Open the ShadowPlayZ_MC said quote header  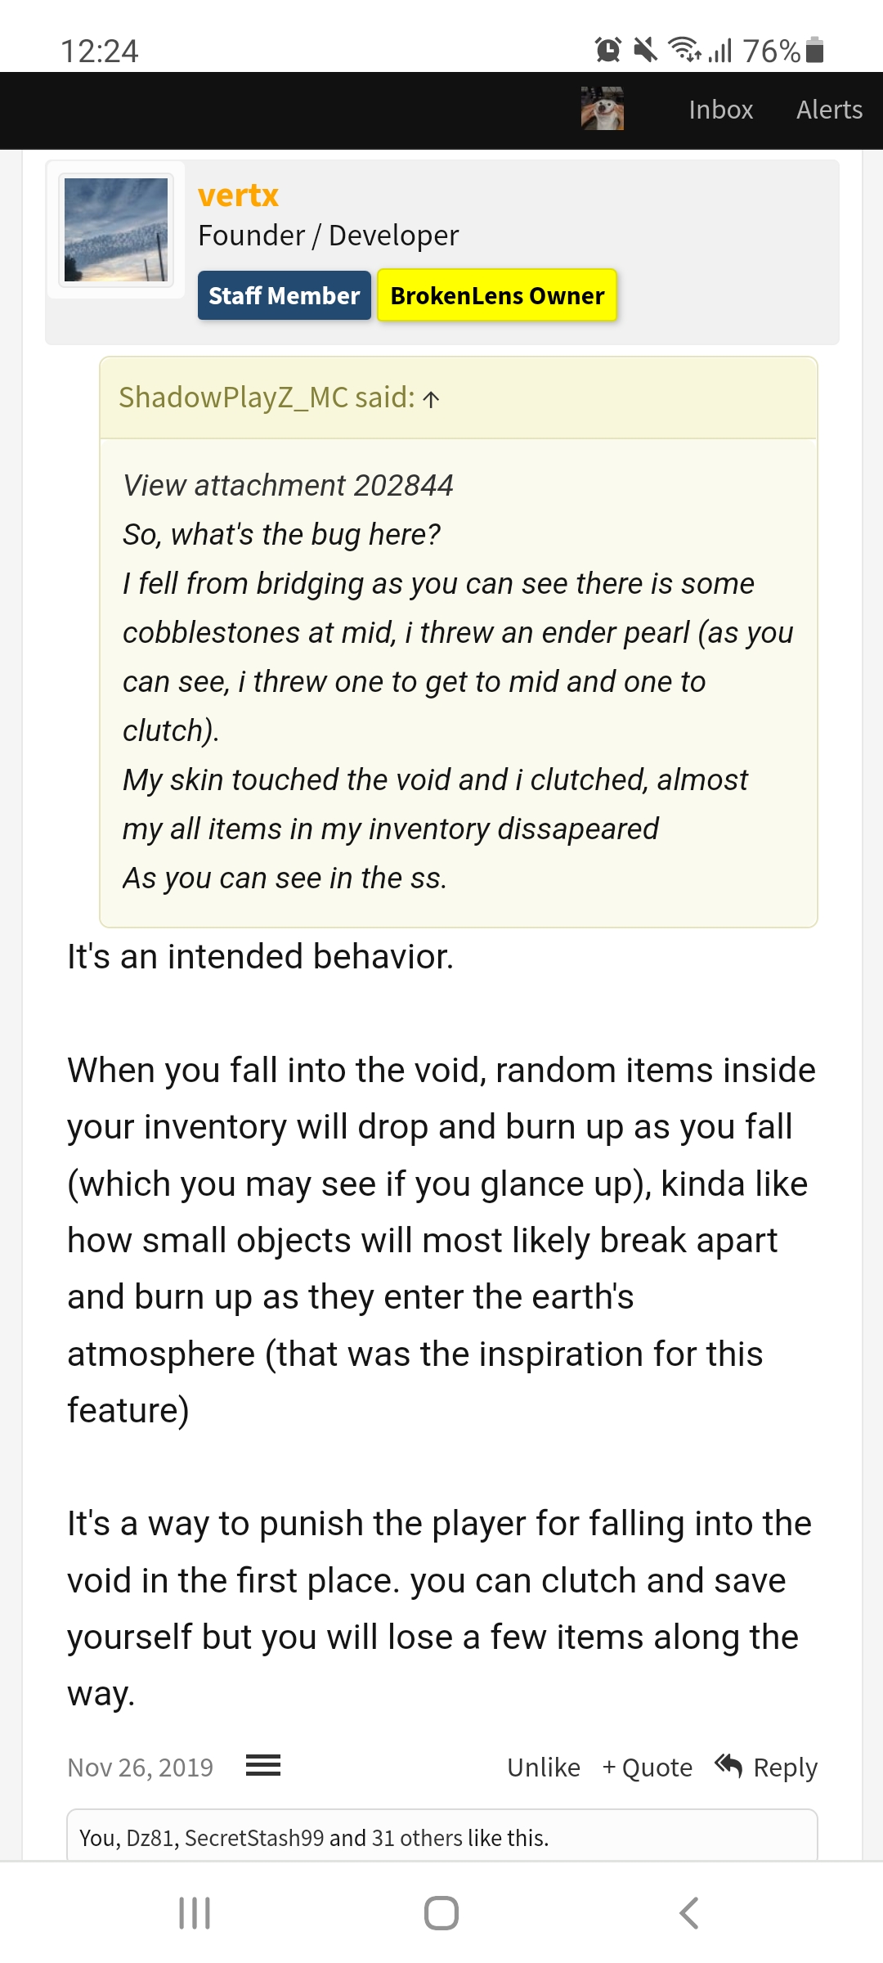pos(267,398)
